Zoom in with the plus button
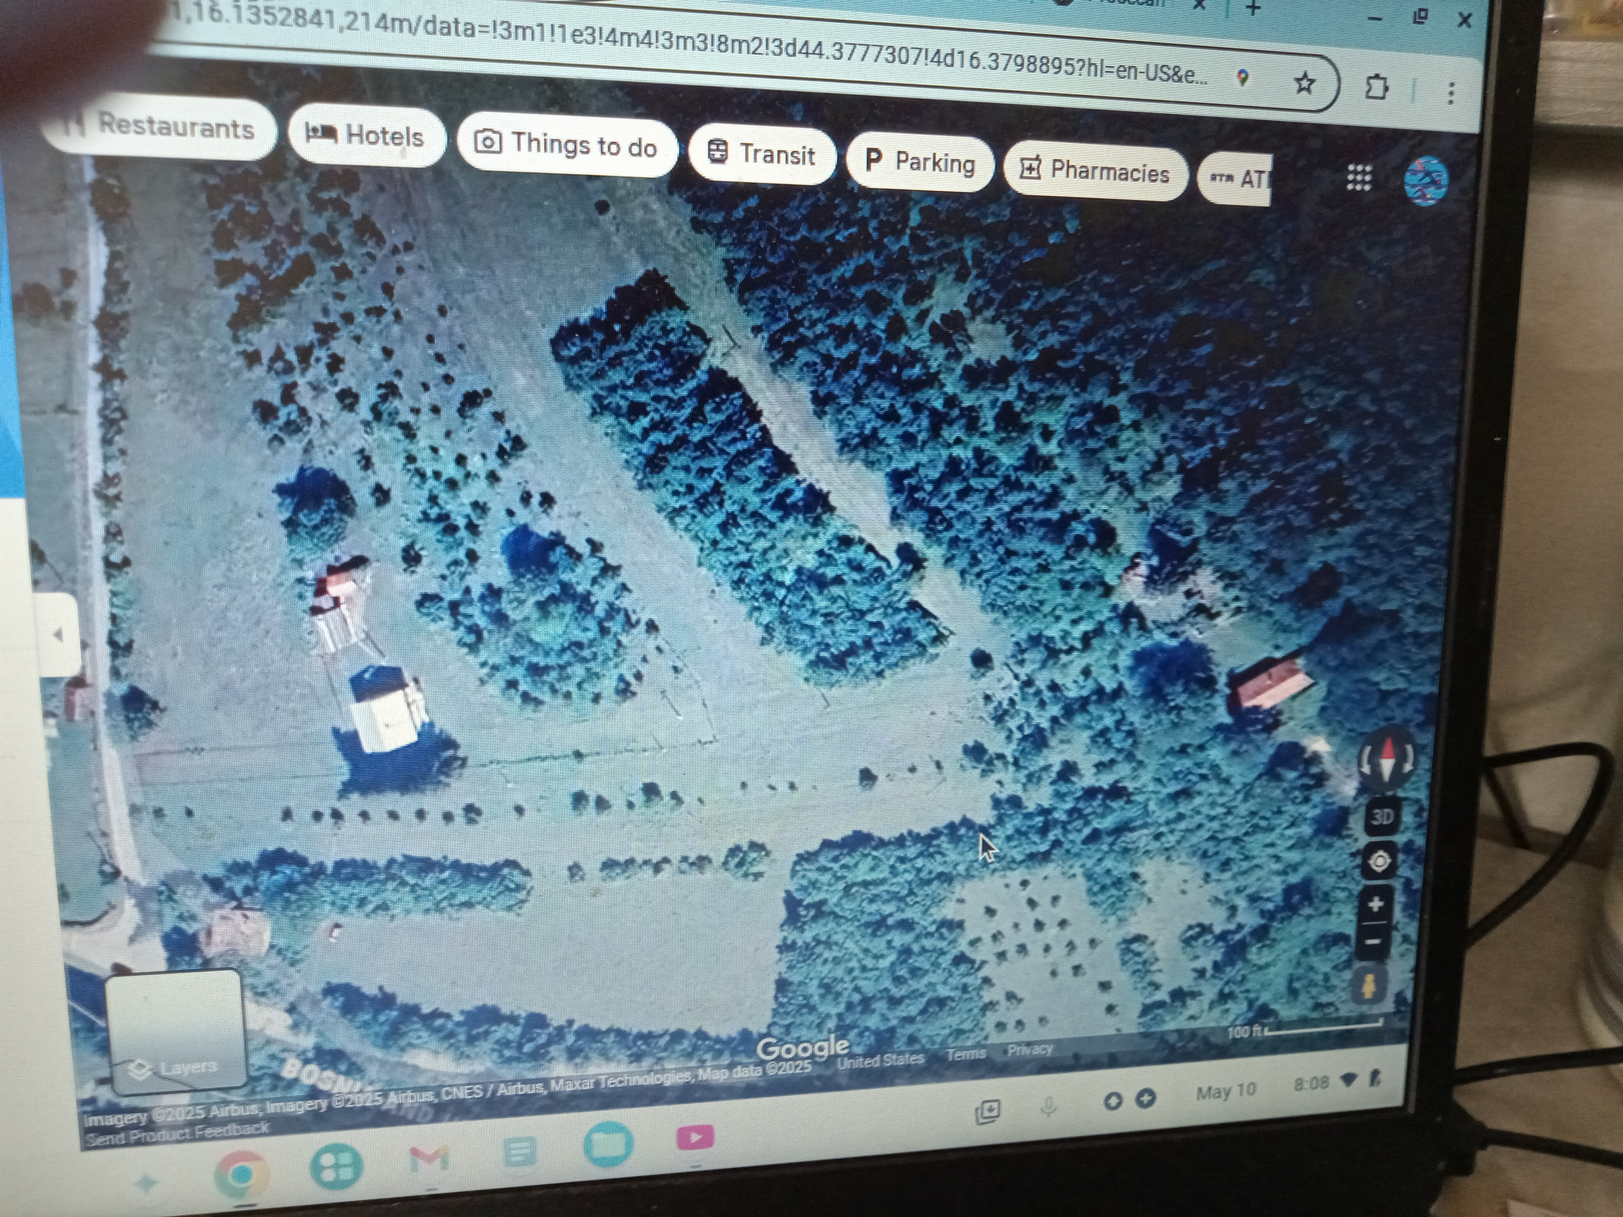 point(1376,905)
